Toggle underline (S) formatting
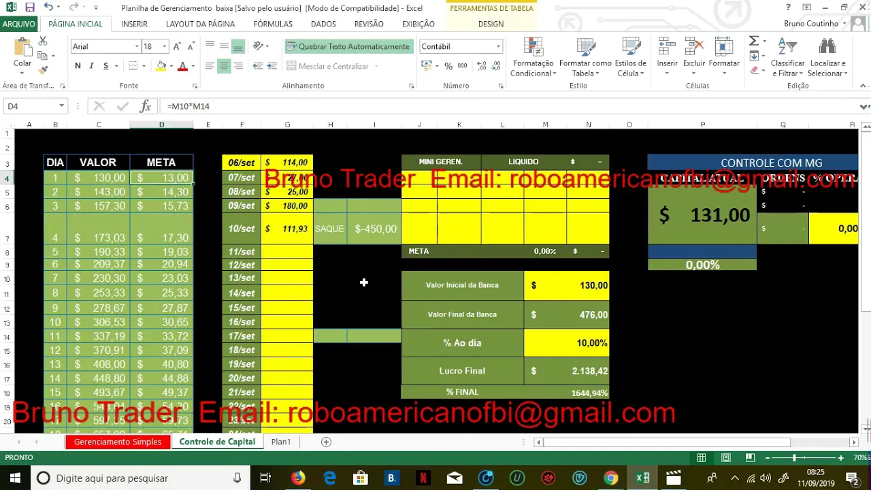The height and width of the screenshot is (490, 871). point(105,66)
